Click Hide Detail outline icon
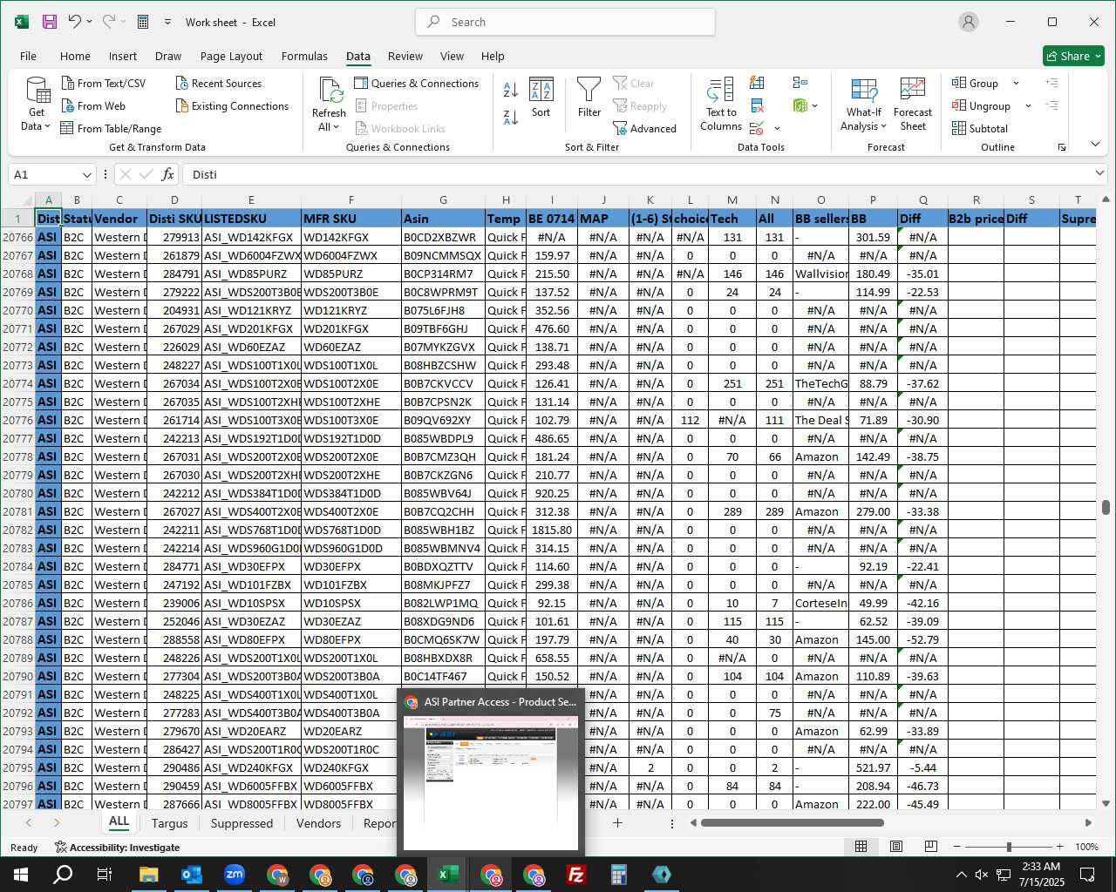The height and width of the screenshot is (892, 1116). (1051, 105)
